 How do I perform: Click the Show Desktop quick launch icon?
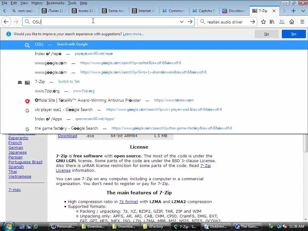[x=22, y=226]
